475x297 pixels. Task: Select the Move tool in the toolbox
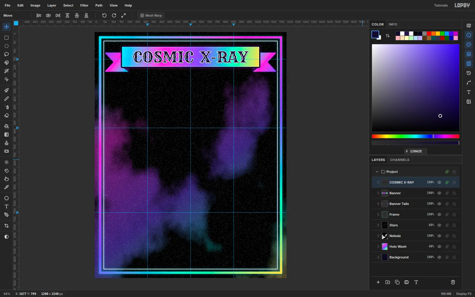click(7, 27)
